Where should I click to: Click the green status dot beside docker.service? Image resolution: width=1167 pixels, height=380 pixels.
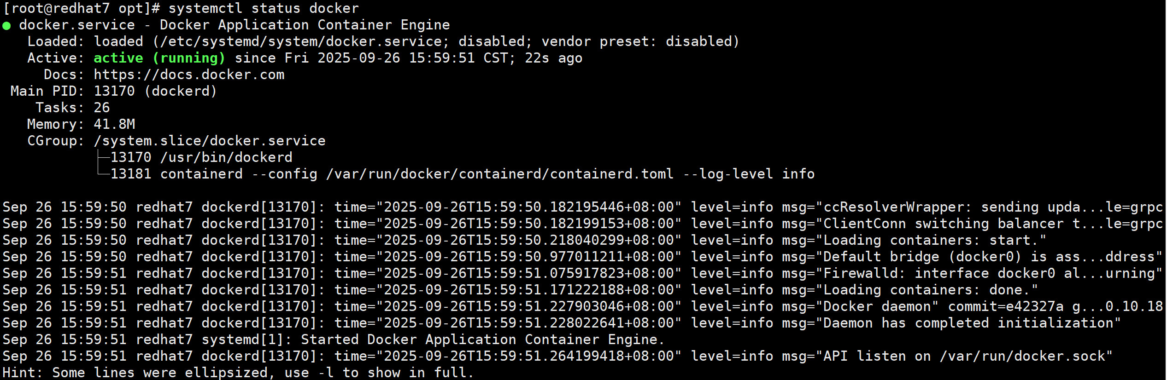[x=6, y=26]
